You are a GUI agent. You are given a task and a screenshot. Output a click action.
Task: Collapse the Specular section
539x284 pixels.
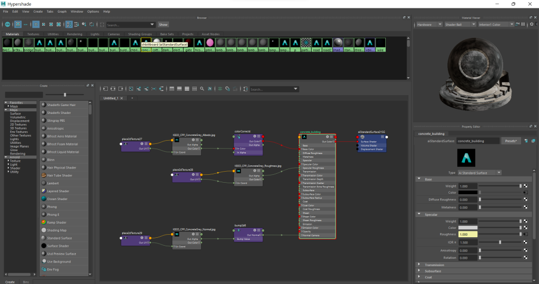[x=419, y=214]
